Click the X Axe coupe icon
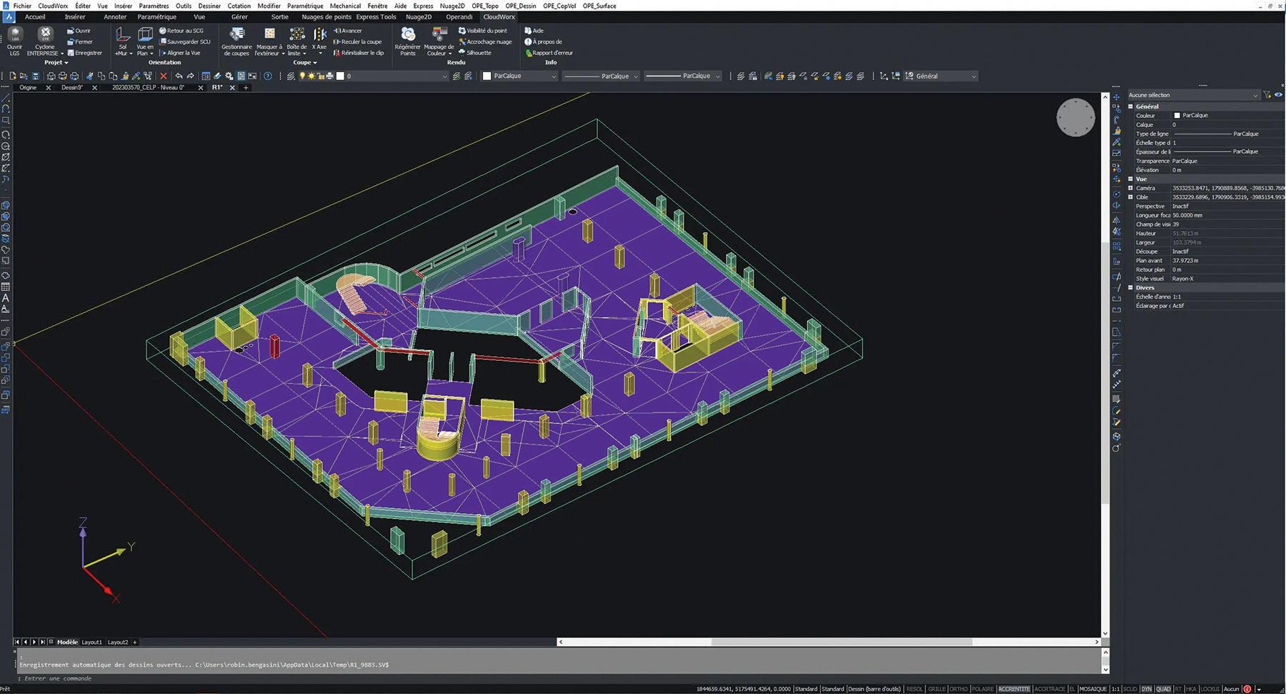Screen dimensions: 1286x694 [319, 41]
